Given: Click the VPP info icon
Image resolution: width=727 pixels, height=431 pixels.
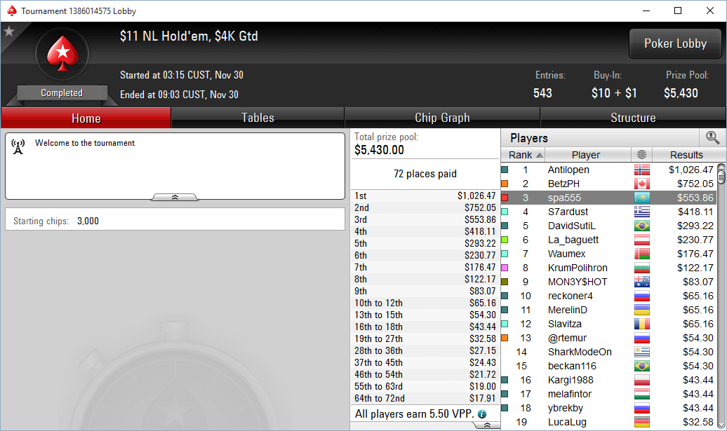Looking at the screenshot, I should coord(481,414).
